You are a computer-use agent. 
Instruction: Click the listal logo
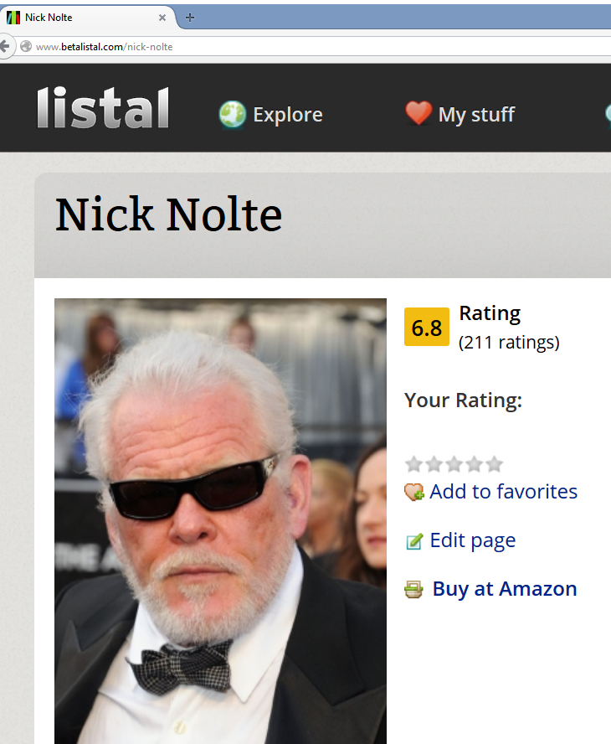pos(103,108)
